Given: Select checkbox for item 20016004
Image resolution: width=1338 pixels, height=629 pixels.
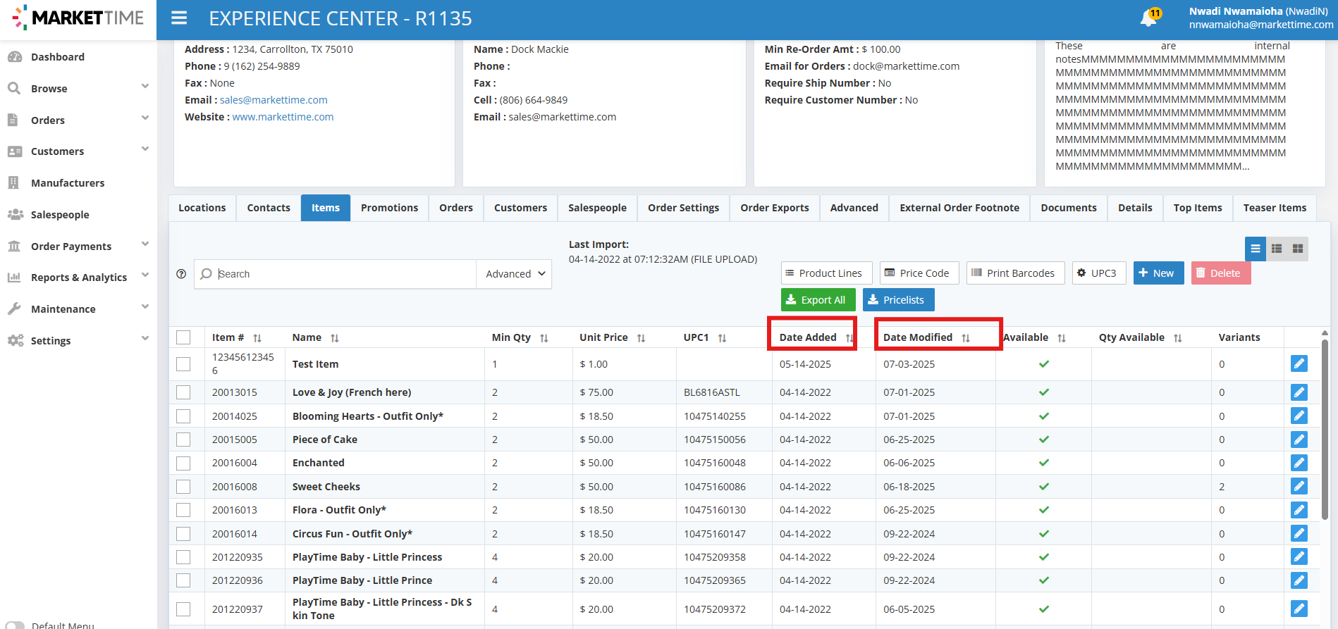Looking at the screenshot, I should [x=183, y=463].
